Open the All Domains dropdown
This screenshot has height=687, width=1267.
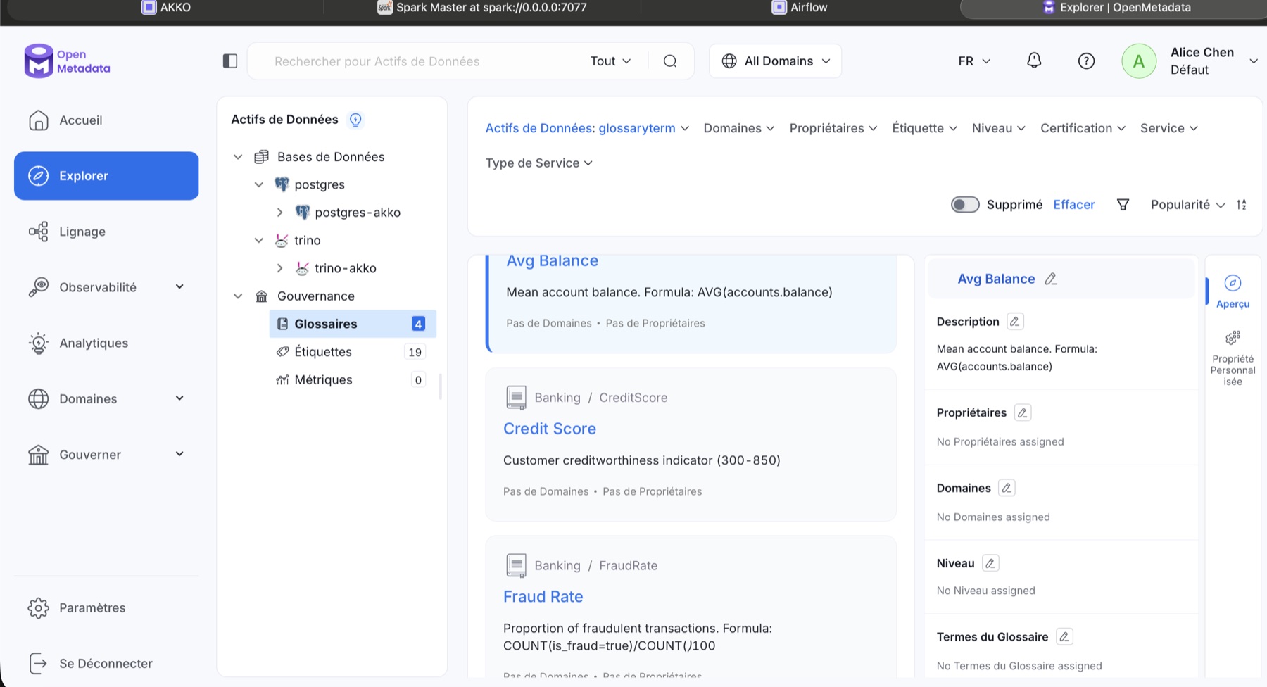(776, 61)
